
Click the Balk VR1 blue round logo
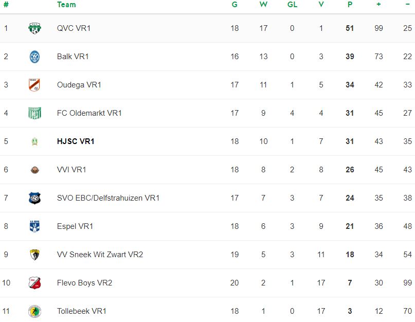tap(34, 57)
